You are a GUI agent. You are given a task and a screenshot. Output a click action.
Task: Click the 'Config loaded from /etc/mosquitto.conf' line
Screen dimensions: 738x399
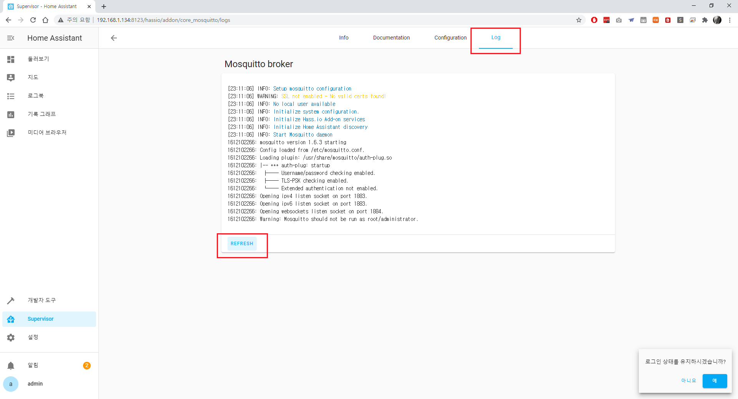pos(296,150)
